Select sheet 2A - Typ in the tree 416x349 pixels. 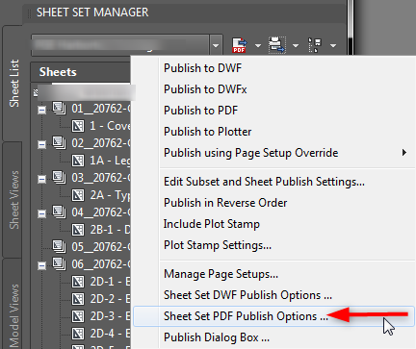(x=110, y=195)
